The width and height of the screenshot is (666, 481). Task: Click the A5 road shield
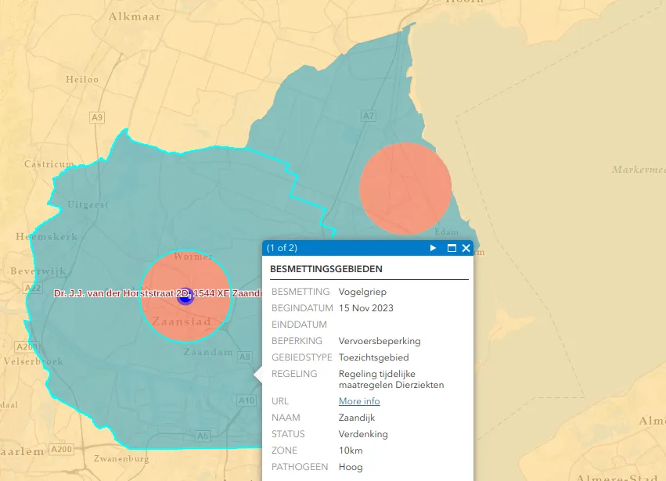click(203, 436)
